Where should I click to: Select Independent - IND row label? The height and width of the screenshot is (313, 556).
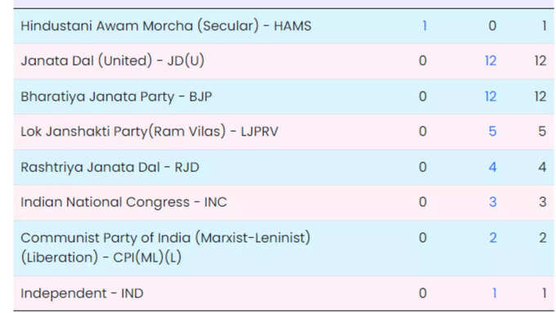click(x=82, y=293)
